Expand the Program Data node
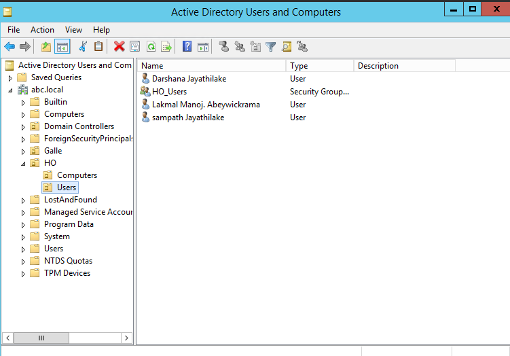The image size is (510, 356). (23, 225)
